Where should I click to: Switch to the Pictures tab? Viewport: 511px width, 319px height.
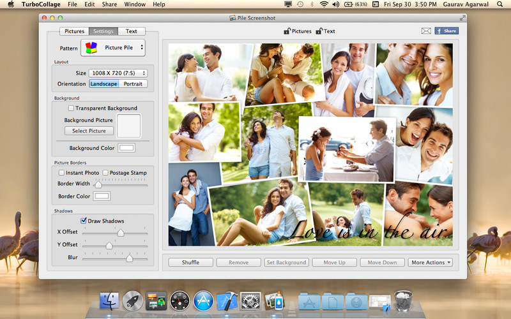tap(74, 31)
